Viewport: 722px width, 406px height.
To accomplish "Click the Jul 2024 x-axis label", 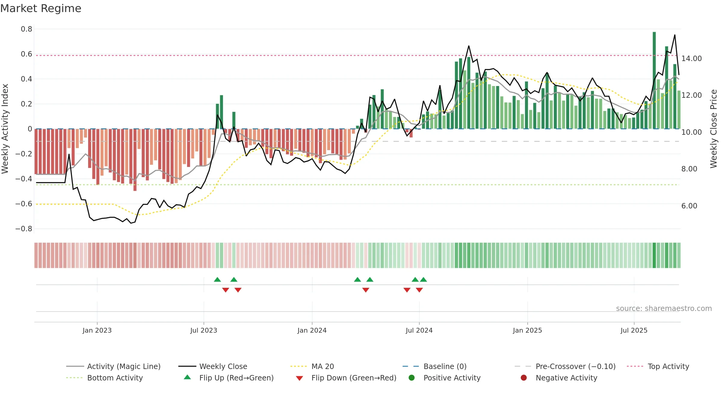I will [419, 330].
